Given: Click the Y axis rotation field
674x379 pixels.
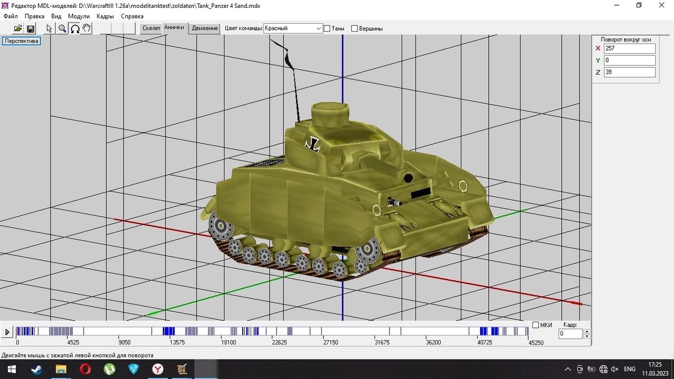Looking at the screenshot, I should (630, 61).
